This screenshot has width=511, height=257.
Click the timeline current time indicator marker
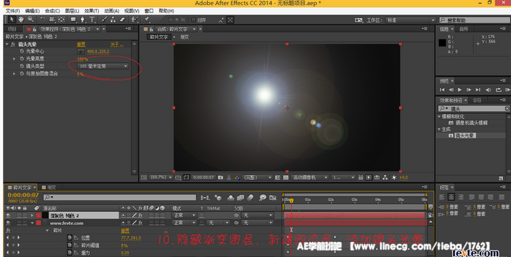point(292,200)
